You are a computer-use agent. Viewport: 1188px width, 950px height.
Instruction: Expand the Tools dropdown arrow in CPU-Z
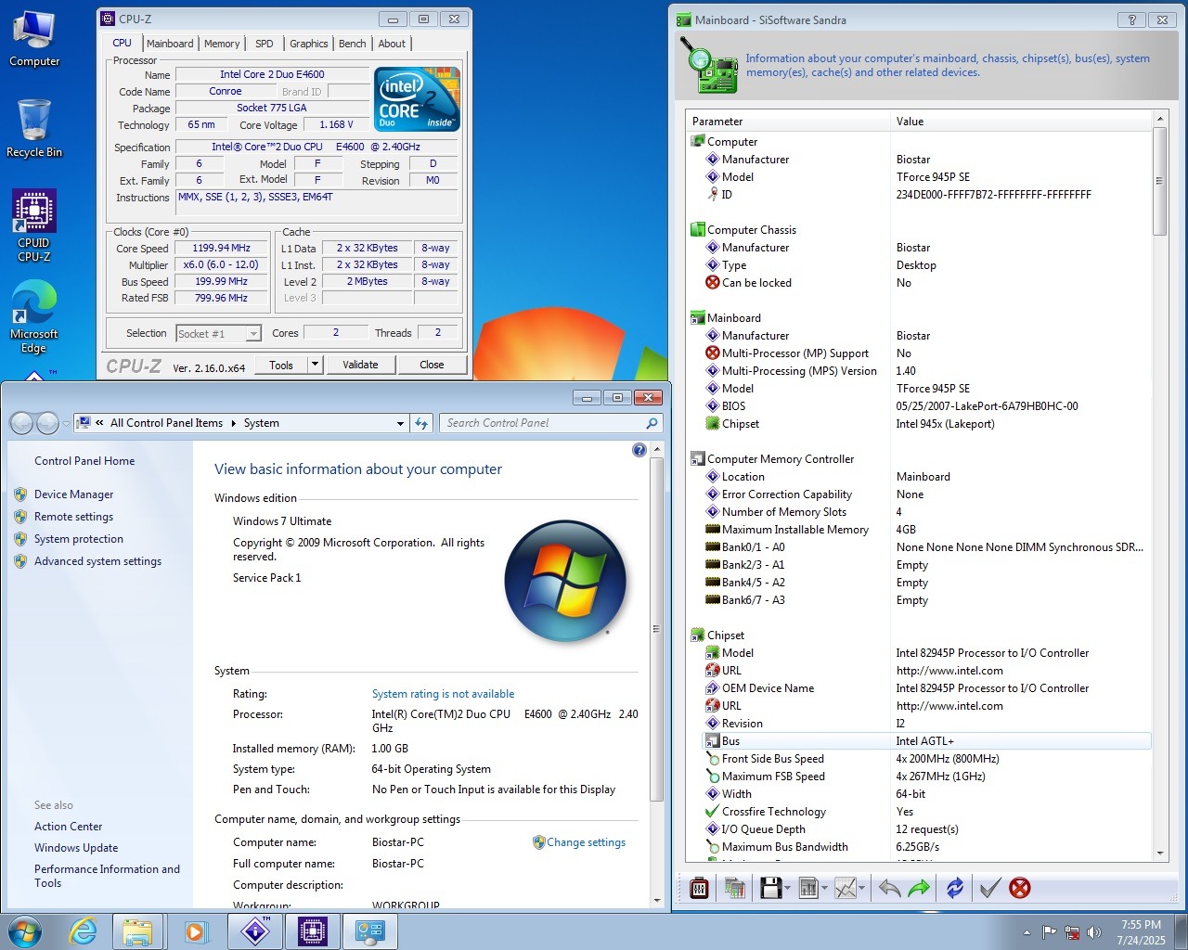(315, 365)
